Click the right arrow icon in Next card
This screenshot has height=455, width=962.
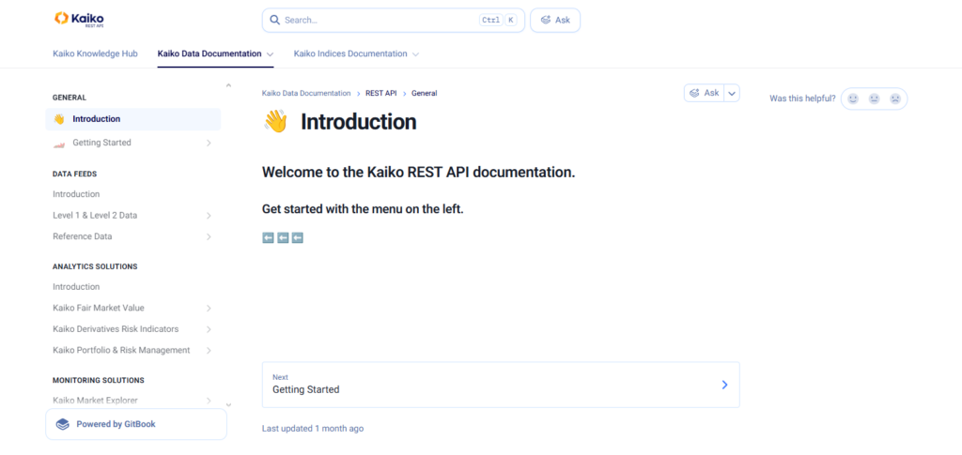point(724,385)
